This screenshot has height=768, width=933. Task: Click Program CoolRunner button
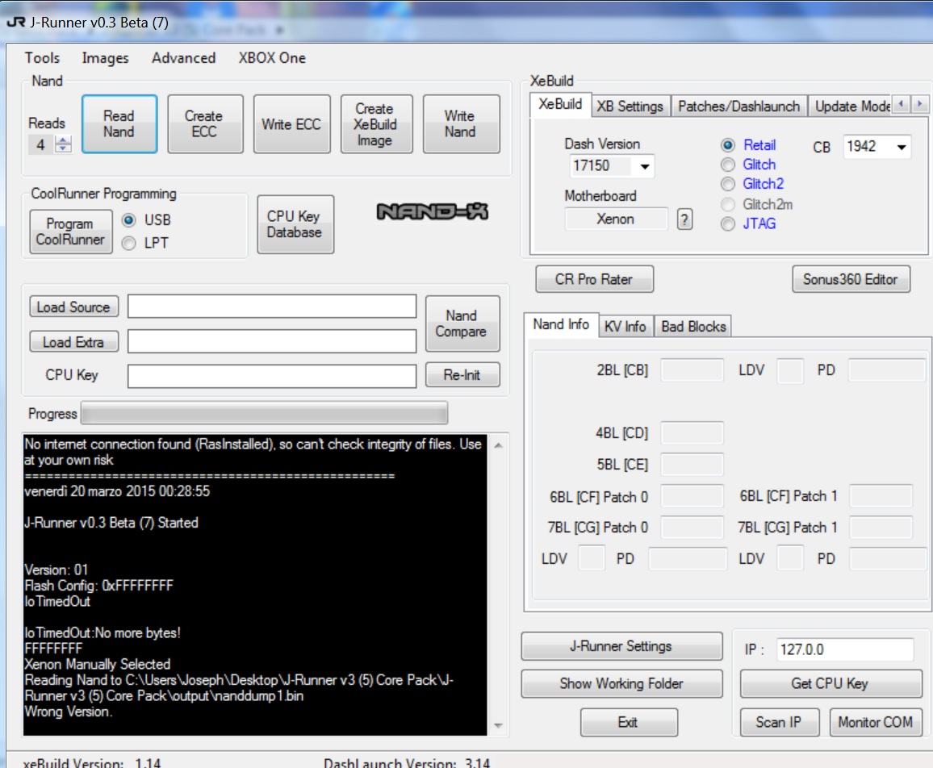[71, 232]
